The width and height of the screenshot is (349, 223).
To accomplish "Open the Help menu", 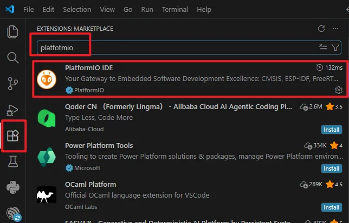I will pyautogui.click(x=204, y=10).
